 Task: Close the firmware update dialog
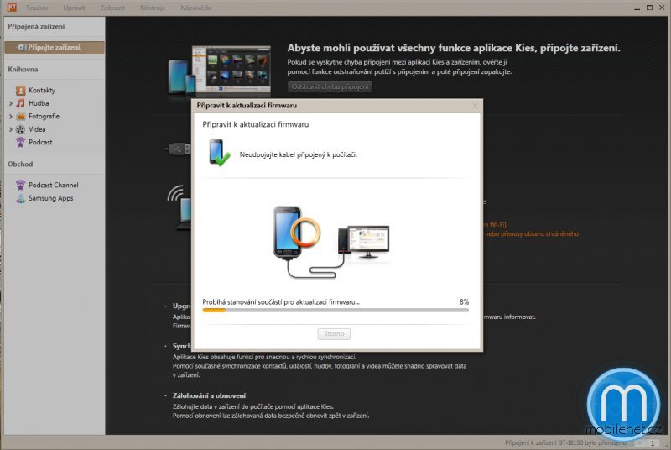click(475, 106)
